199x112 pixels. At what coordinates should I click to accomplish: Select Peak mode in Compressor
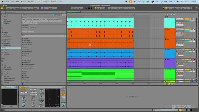(63, 94)
